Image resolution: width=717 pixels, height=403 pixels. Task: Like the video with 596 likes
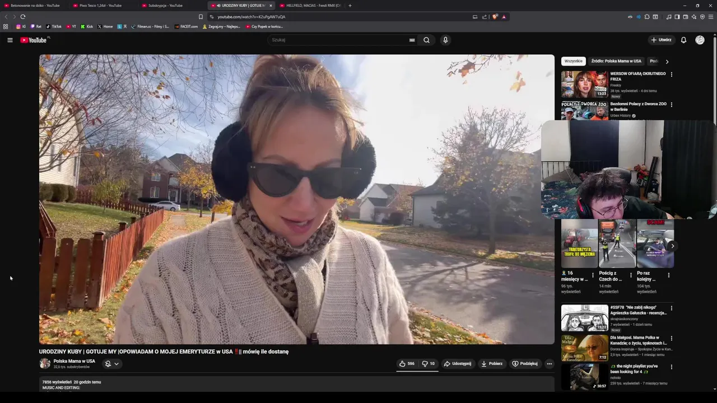coord(407,363)
